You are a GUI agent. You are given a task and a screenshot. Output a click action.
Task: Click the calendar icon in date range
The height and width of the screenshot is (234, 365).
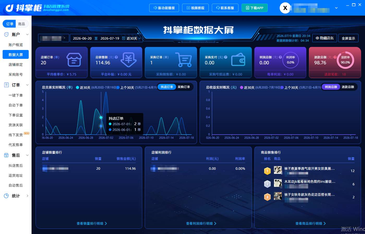coord(124,38)
